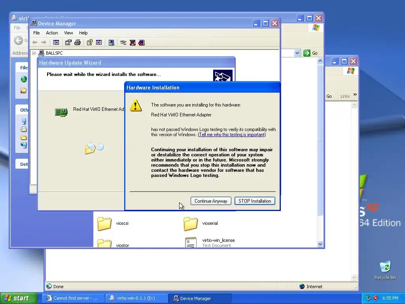The image size is (405, 304).
Task: Click the Device Manager title bar icon
Action: click(34, 23)
